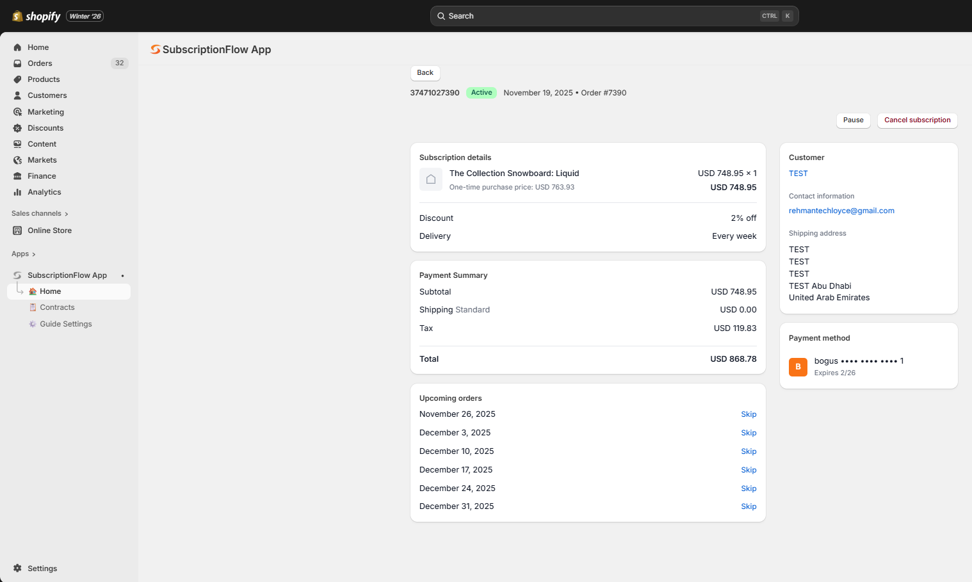Go to Customers page
Image resolution: width=972 pixels, height=582 pixels.
coord(69,95)
